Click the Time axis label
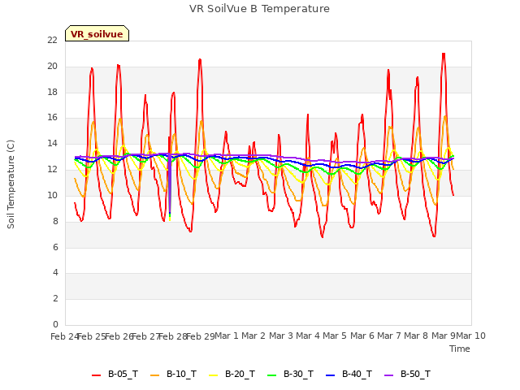This screenshot has height=390, width=520. pyautogui.click(x=460, y=349)
